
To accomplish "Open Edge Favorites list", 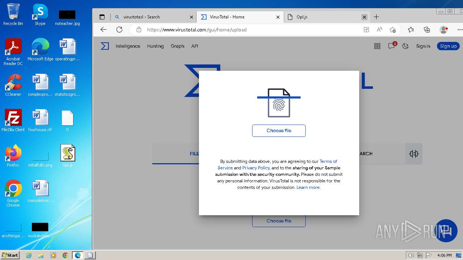I will (411, 30).
